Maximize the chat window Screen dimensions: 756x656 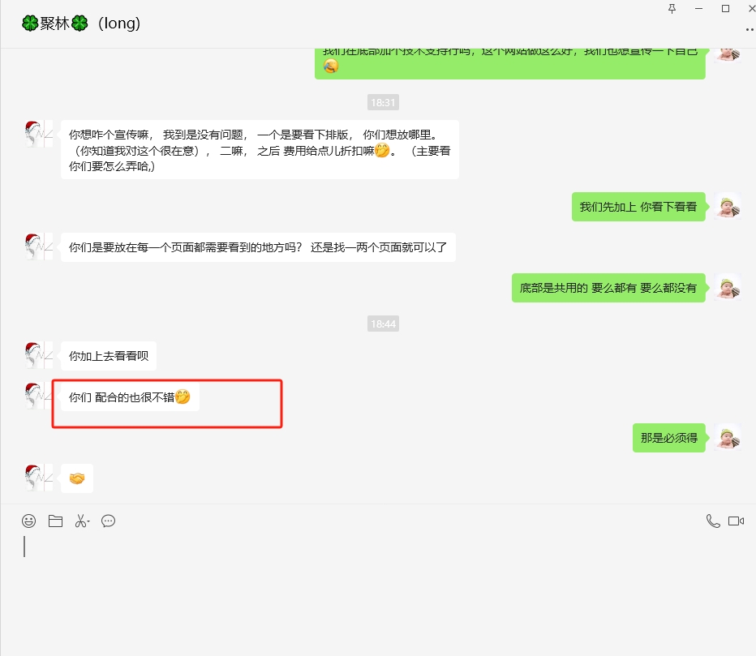pos(725,9)
